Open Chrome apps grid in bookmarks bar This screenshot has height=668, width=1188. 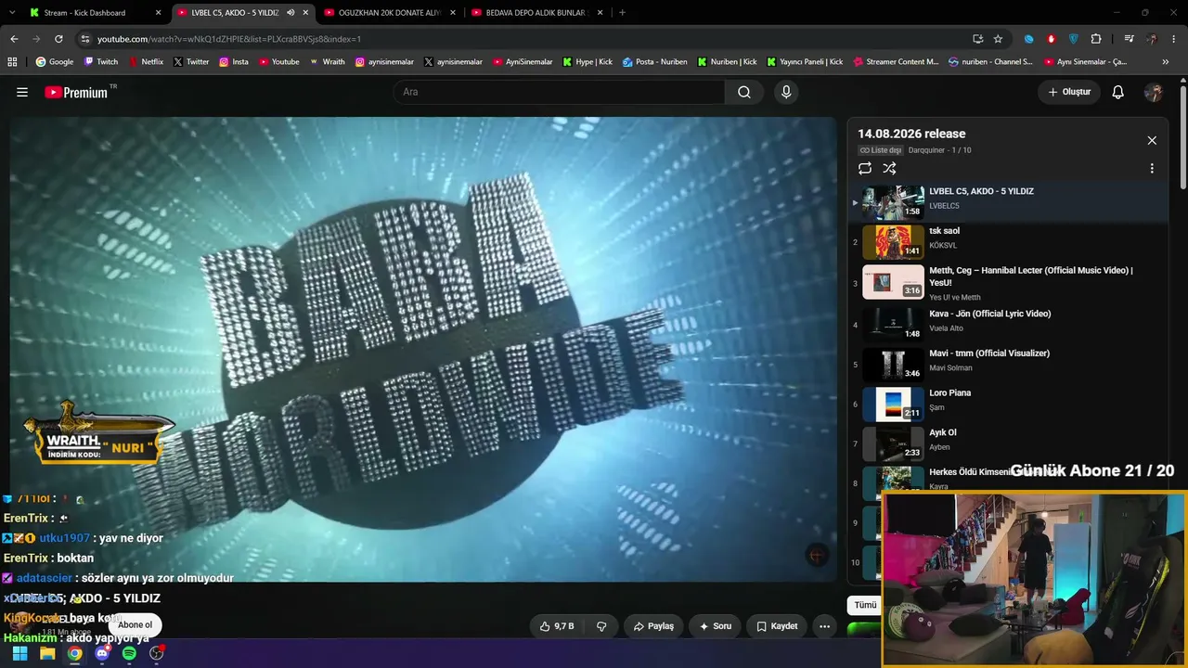12,62
